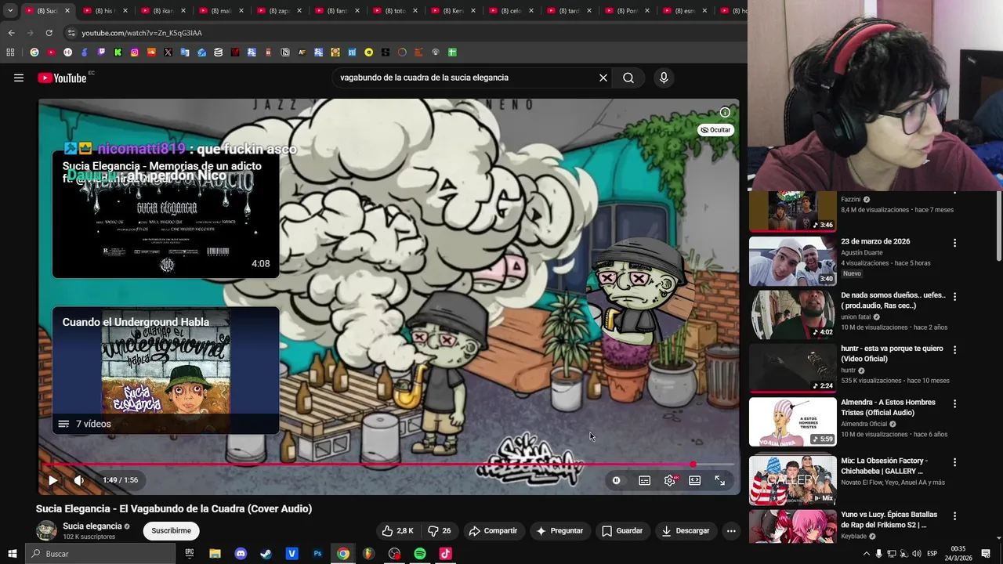Open Yuno vs Lucy Épicas Batallas video
This screenshot has height=564, width=1003.
(889, 520)
